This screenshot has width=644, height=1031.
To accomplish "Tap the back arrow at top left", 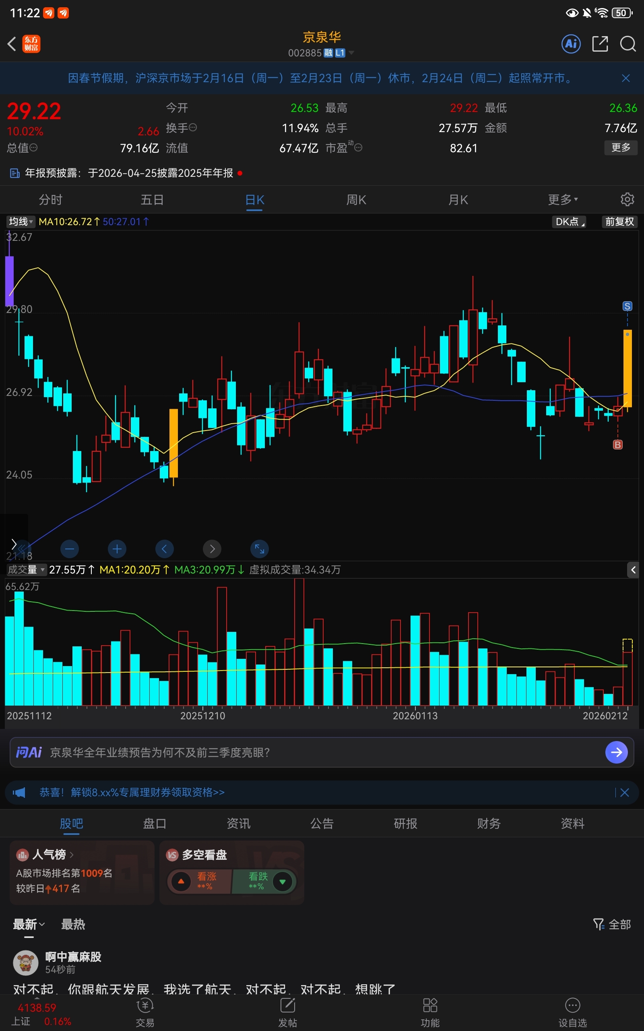I will click(12, 44).
